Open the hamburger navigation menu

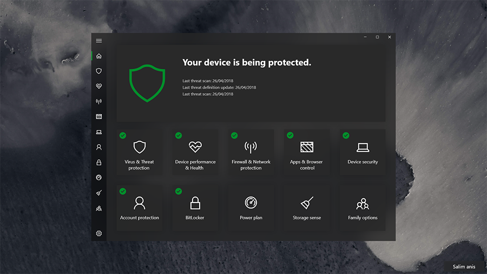click(99, 41)
